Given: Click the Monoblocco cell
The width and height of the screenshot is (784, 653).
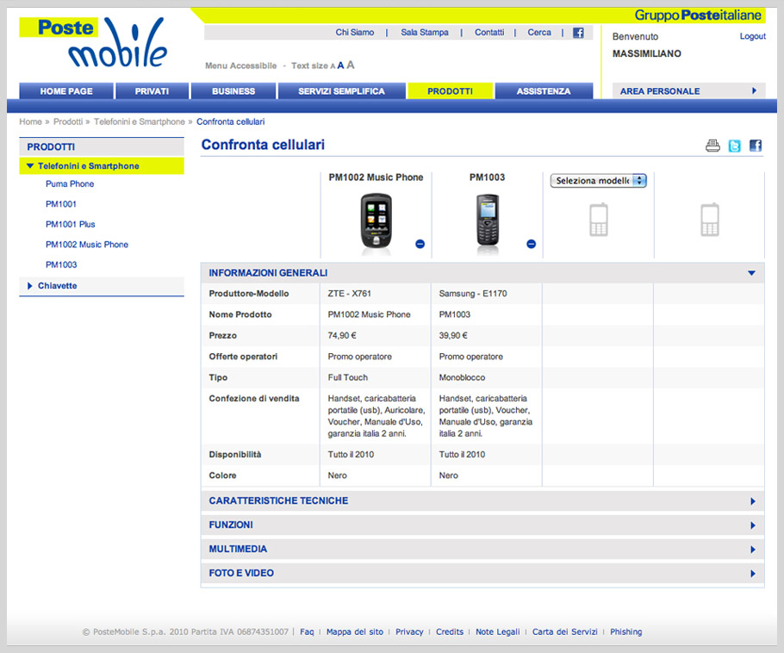Looking at the screenshot, I should click(487, 377).
